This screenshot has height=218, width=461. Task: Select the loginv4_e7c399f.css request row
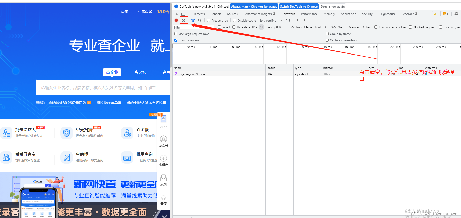point(317,74)
